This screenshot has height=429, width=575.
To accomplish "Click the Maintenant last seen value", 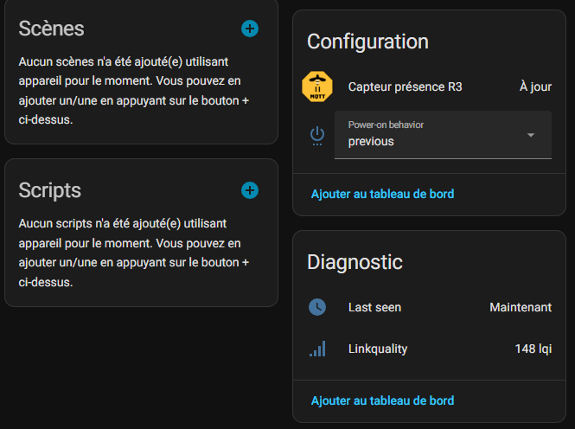I will tap(521, 307).
